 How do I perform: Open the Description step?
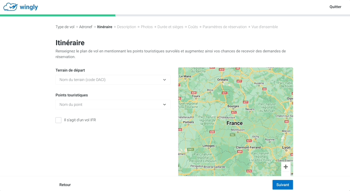click(x=127, y=27)
